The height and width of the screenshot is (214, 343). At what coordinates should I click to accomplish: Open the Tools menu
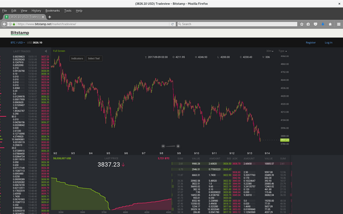[x=68, y=11]
